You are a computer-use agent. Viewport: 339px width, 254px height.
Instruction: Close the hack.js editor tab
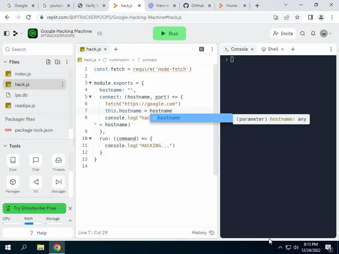(x=105, y=49)
